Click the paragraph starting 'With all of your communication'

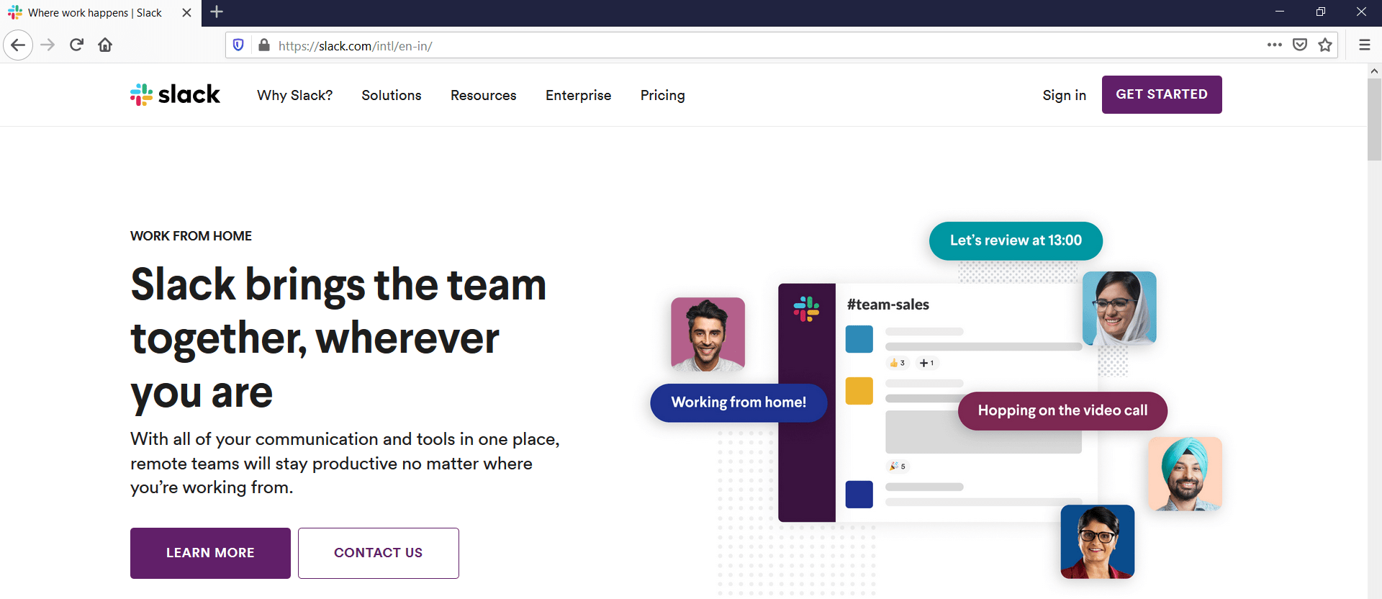coord(345,463)
